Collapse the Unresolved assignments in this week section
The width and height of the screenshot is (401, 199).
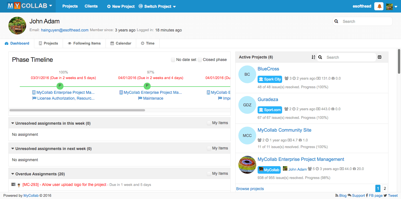(13, 123)
